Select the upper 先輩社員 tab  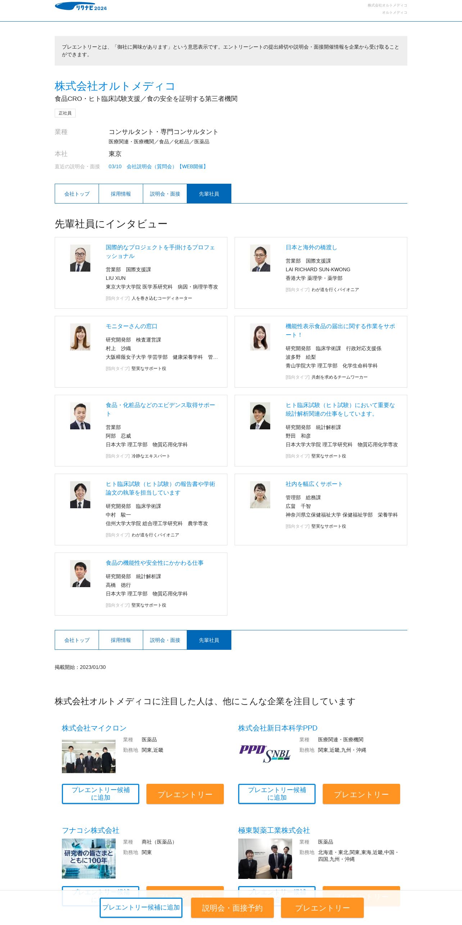[209, 194]
